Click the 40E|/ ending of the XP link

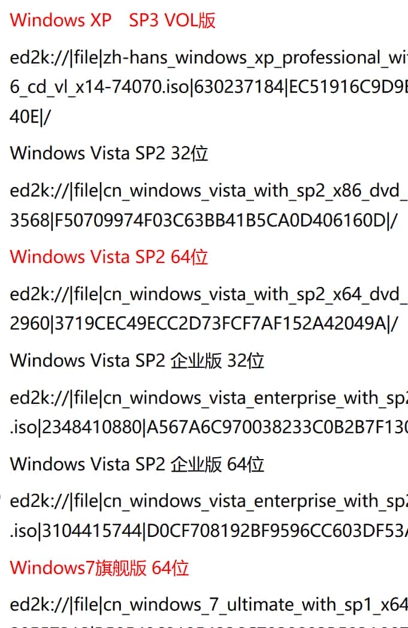click(31, 116)
